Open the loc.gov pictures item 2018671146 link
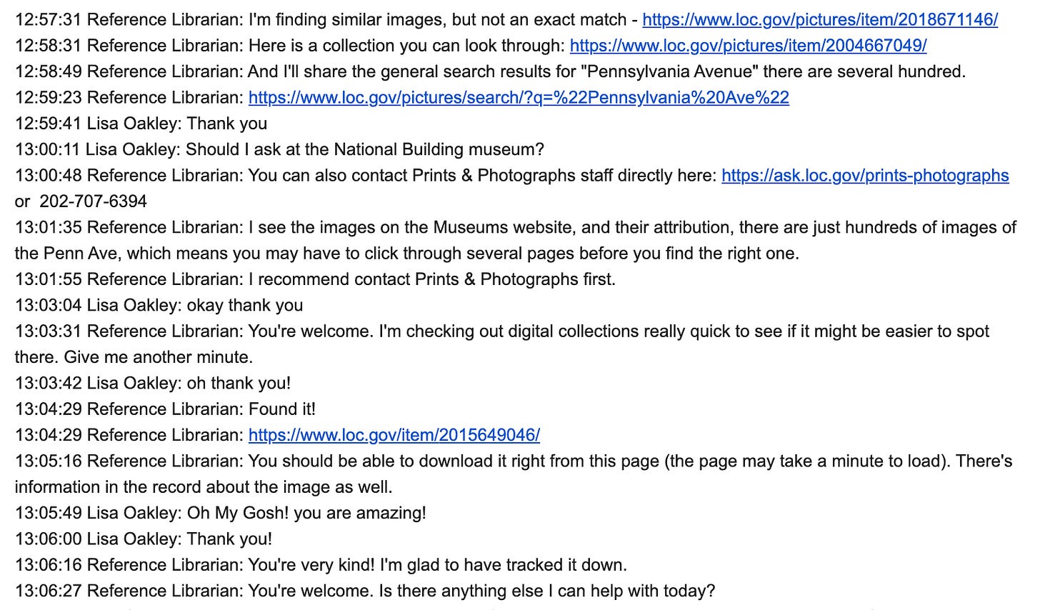 [820, 20]
